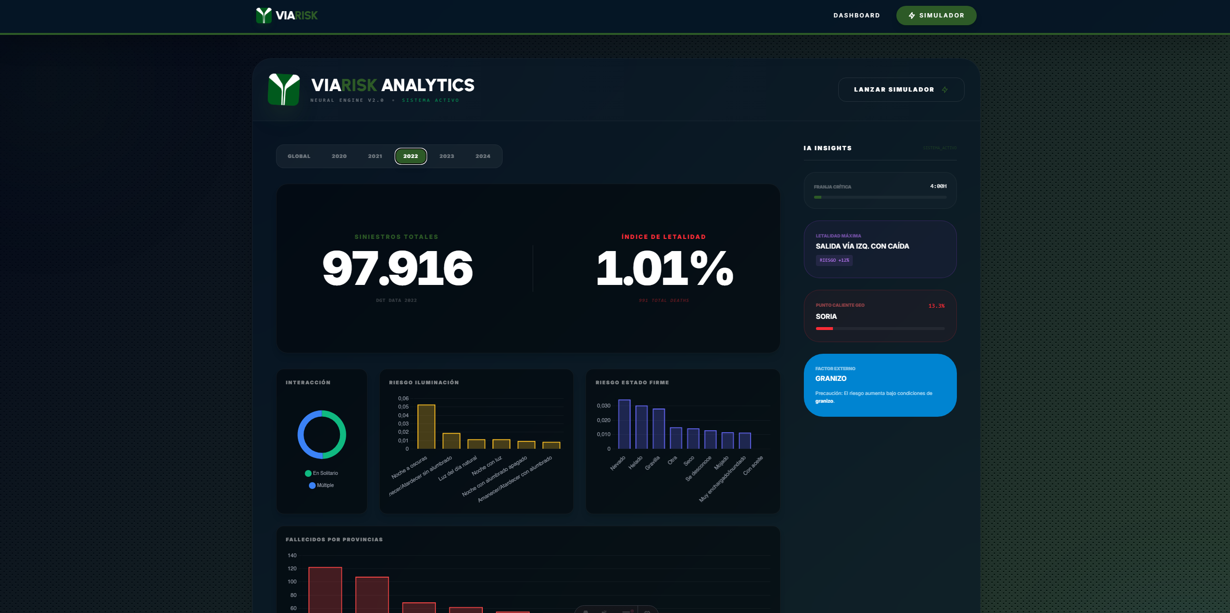1230x613 pixels.
Task: Open the Letalidad Máxima insight card
Action: click(880, 249)
